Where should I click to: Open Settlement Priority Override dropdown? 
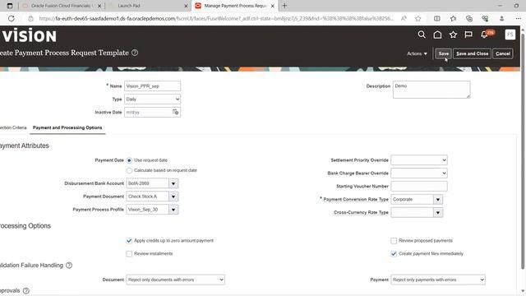[419, 160]
